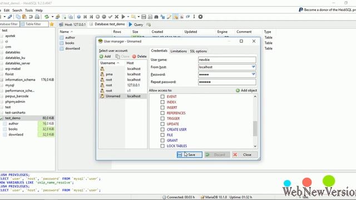Open dropdown arrow beside run query icon

(x=128, y=17)
